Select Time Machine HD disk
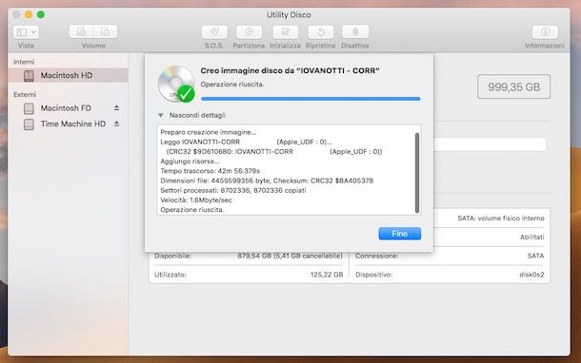Viewport: 581px width, 363px height. tap(73, 124)
